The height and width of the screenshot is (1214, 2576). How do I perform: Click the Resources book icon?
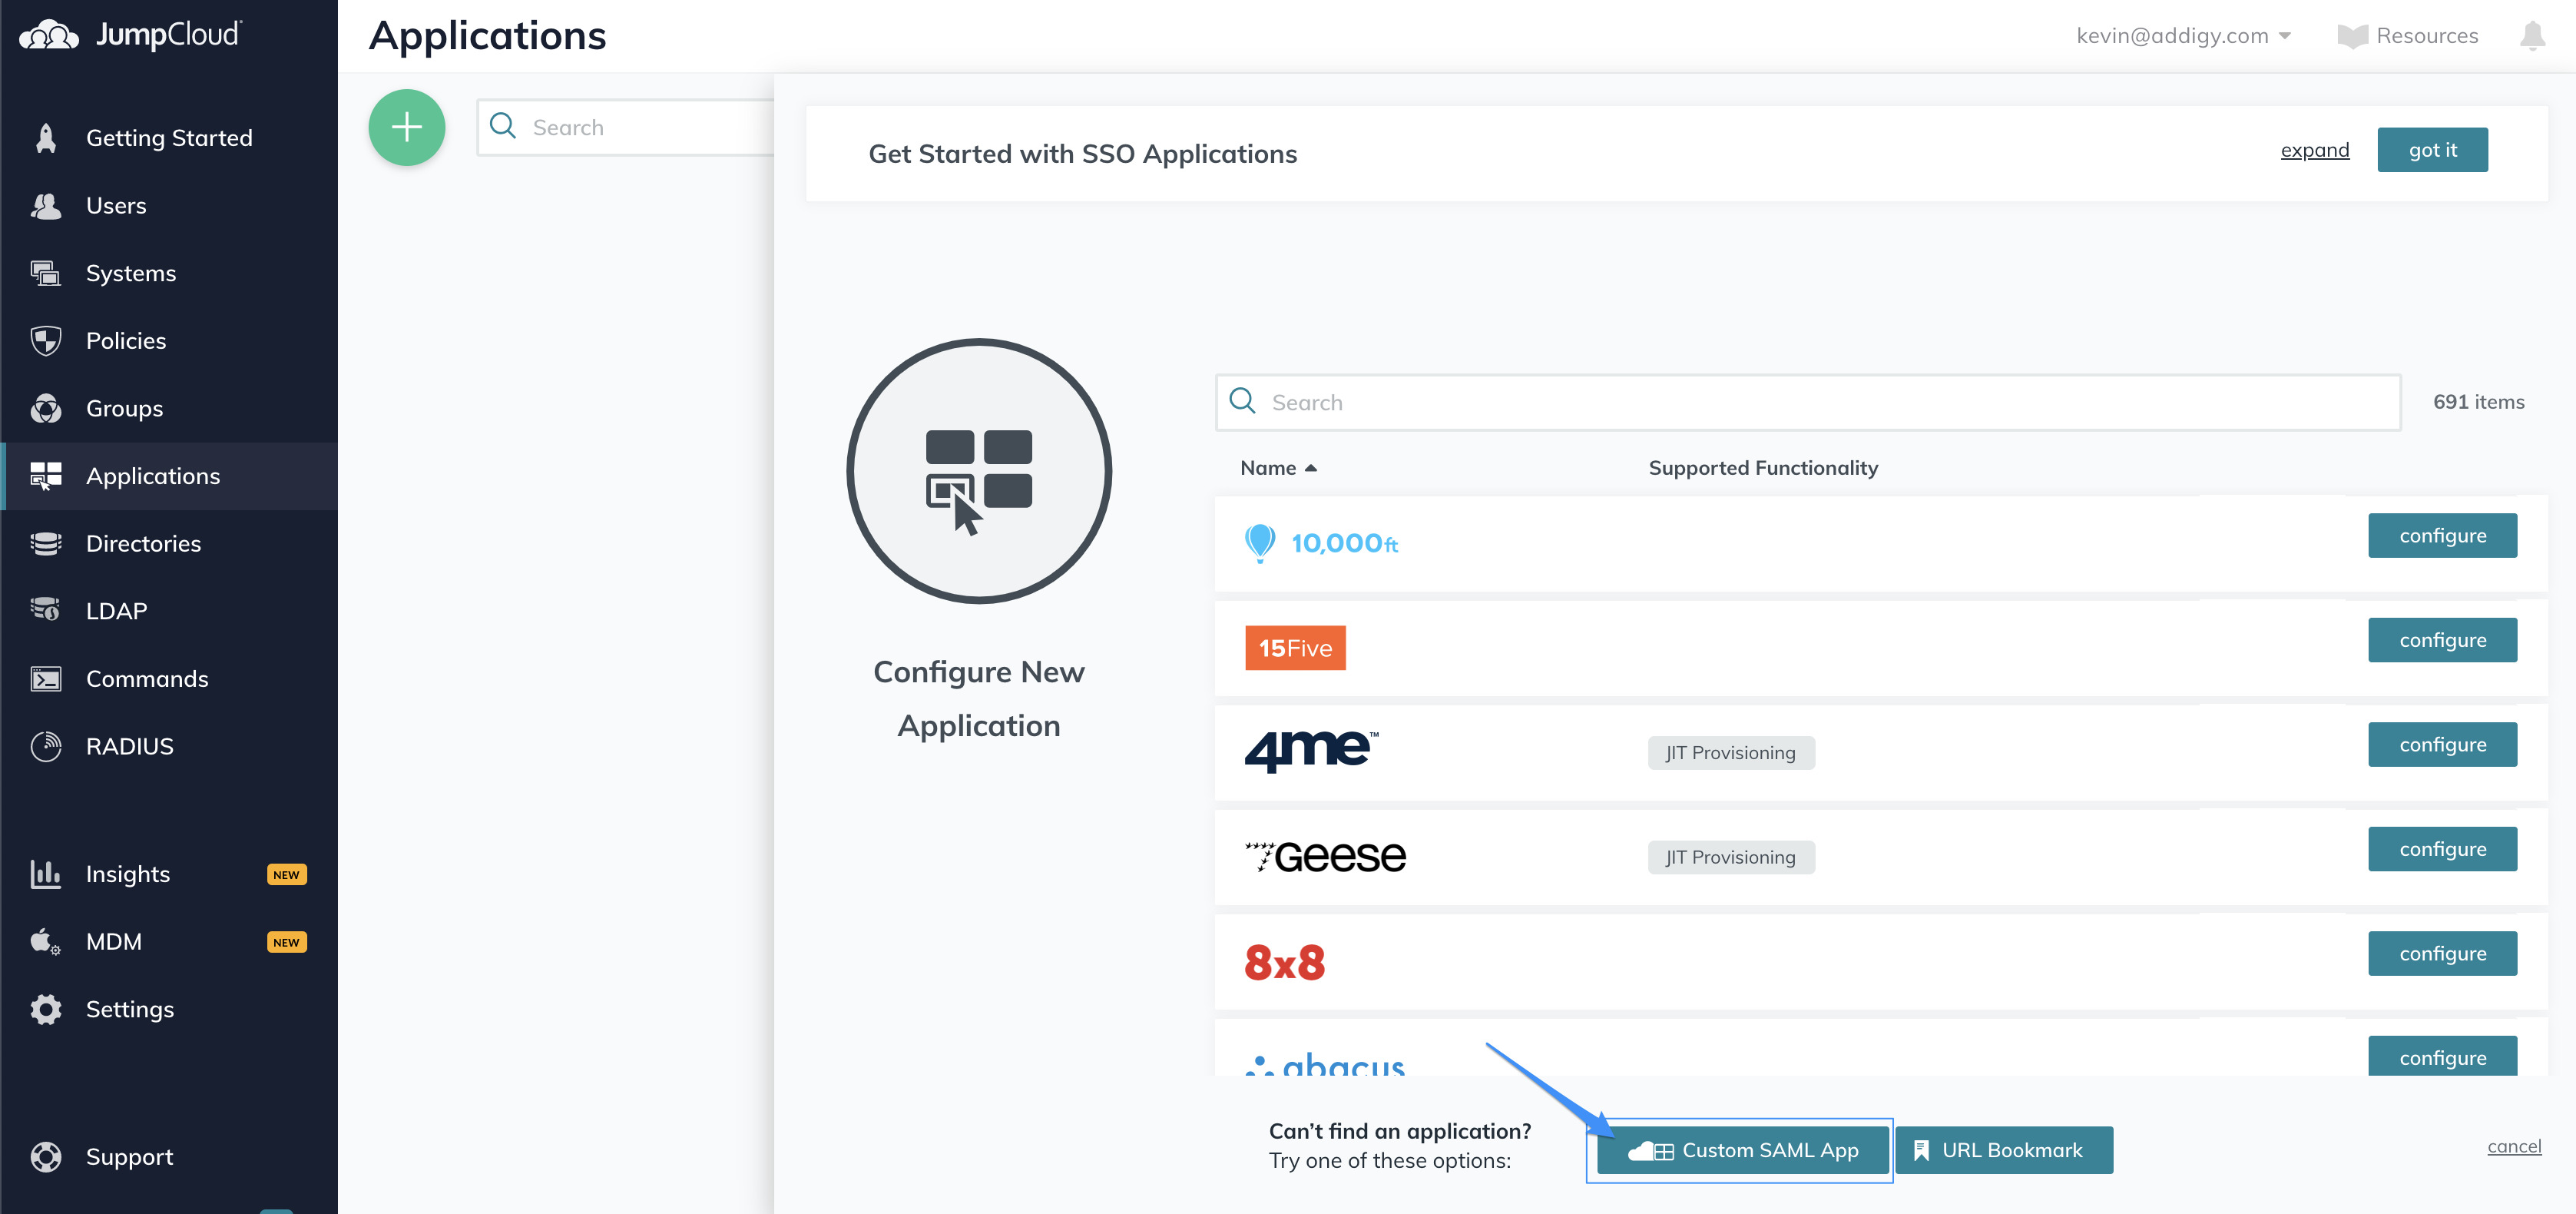pyautogui.click(x=2352, y=36)
